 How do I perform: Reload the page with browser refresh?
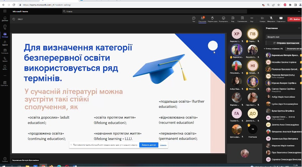pos(14,5)
